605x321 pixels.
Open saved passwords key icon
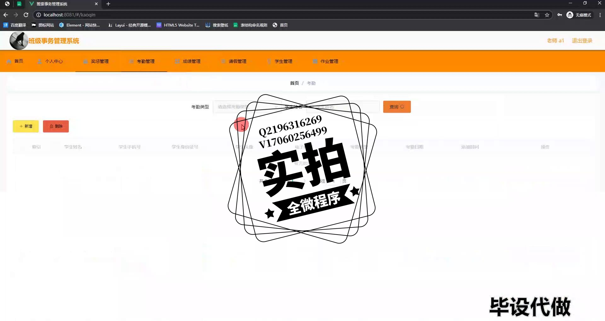[x=560, y=15]
